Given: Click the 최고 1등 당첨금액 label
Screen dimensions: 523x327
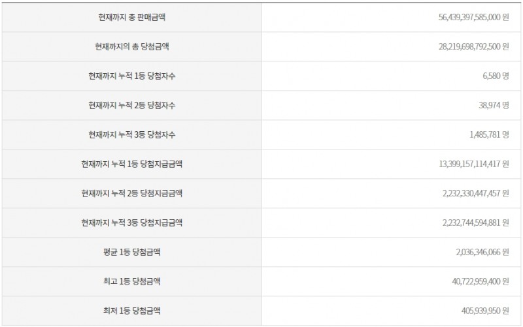Looking at the screenshot, I should (x=131, y=281).
